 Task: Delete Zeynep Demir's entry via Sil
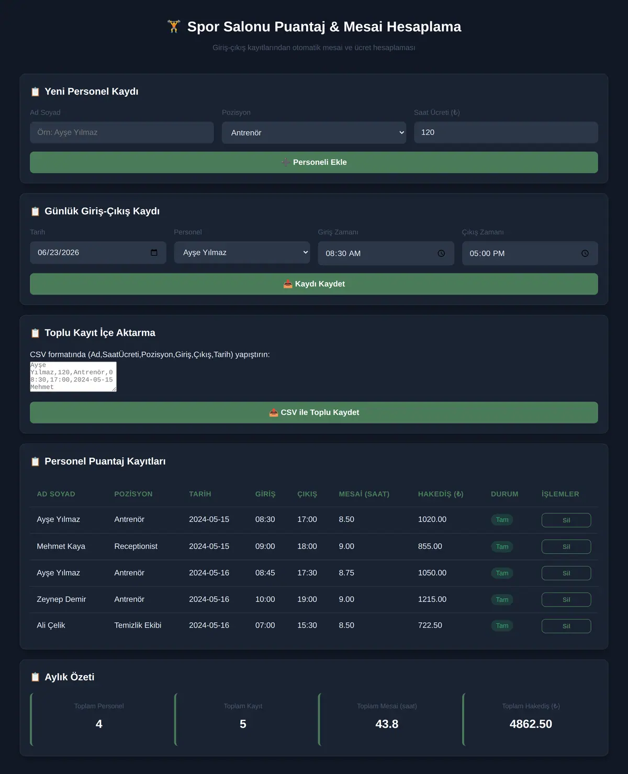coord(566,600)
